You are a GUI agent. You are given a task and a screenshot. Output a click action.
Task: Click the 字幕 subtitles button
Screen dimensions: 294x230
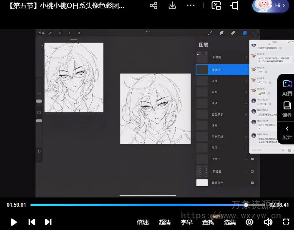tap(186, 222)
